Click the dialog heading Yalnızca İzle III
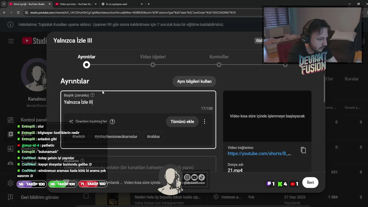 (73, 41)
